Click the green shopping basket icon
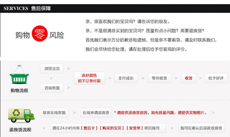Image resolution: width=230 pixels, height=137 pixels. point(19,74)
